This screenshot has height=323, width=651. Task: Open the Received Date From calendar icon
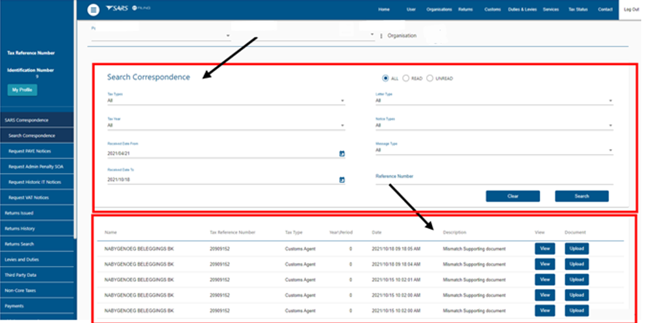pyautogui.click(x=342, y=153)
